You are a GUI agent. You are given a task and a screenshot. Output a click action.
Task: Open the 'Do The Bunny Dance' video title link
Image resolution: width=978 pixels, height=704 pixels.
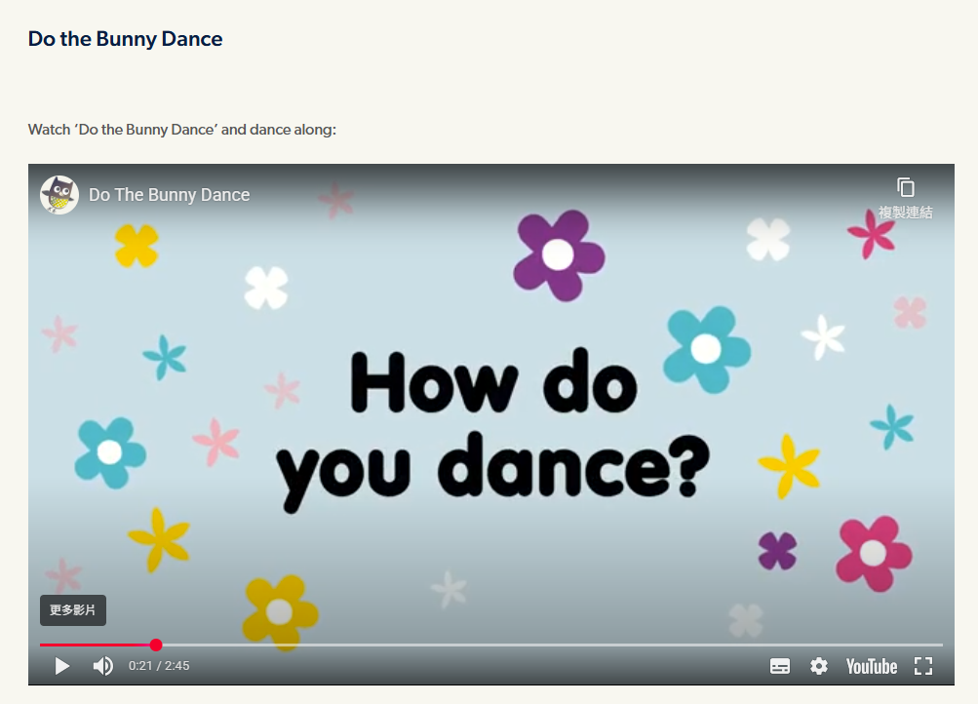(169, 195)
